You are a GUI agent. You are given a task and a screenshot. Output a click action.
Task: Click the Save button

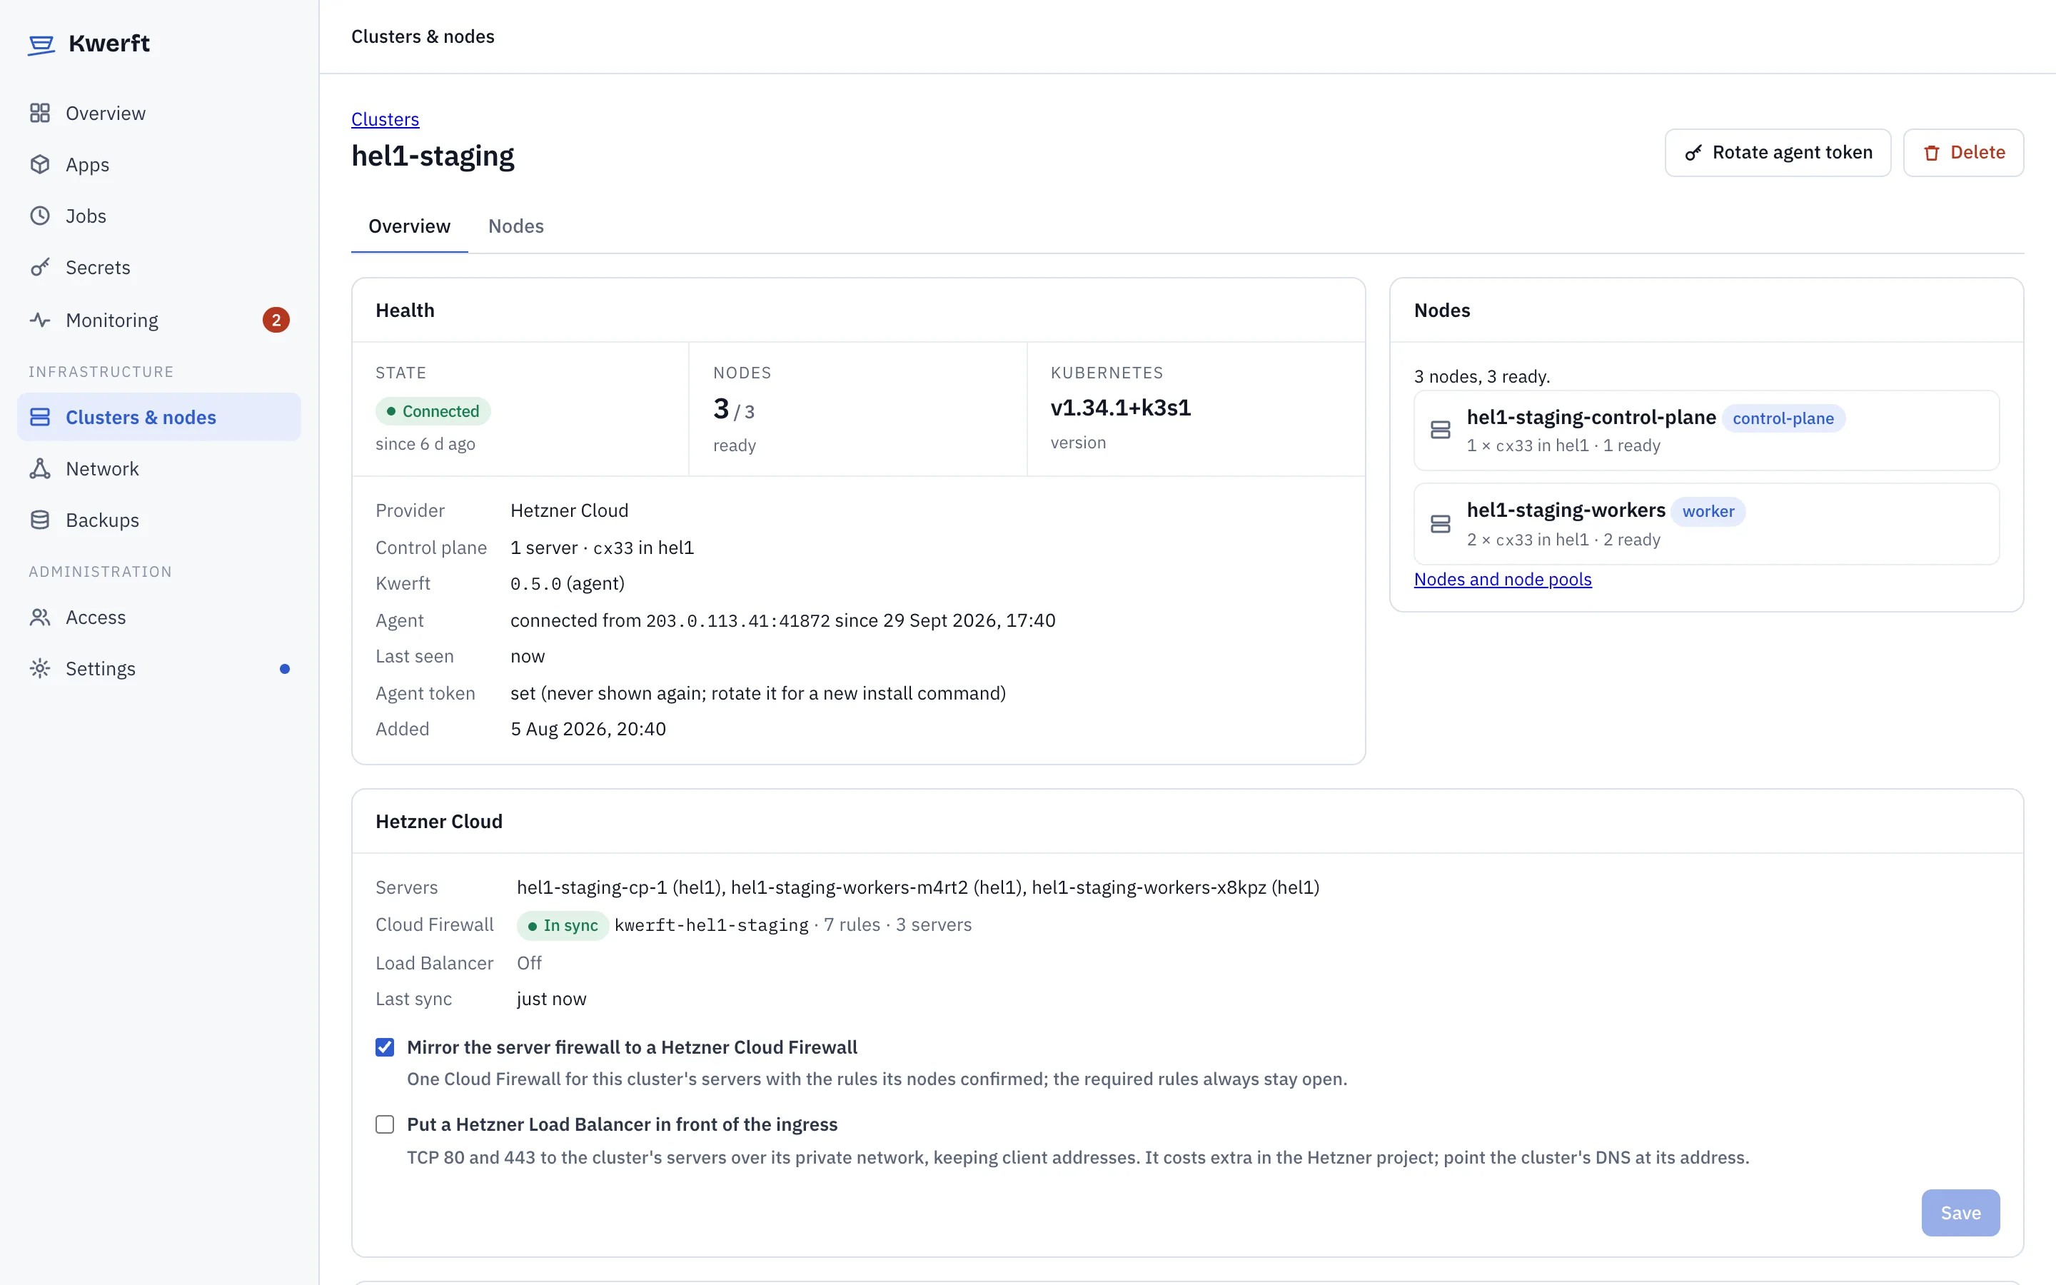(1961, 1213)
